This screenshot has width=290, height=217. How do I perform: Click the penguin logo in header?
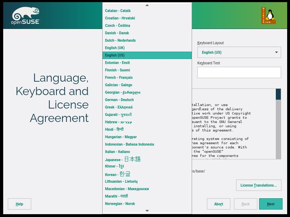[268, 16]
